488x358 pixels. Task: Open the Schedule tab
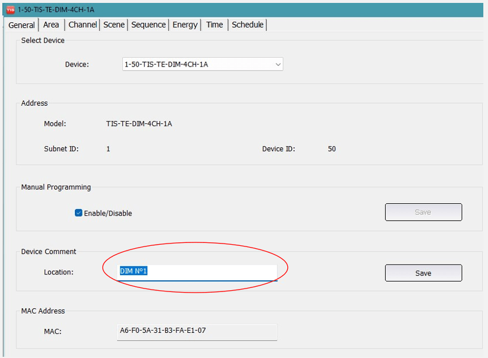click(248, 25)
